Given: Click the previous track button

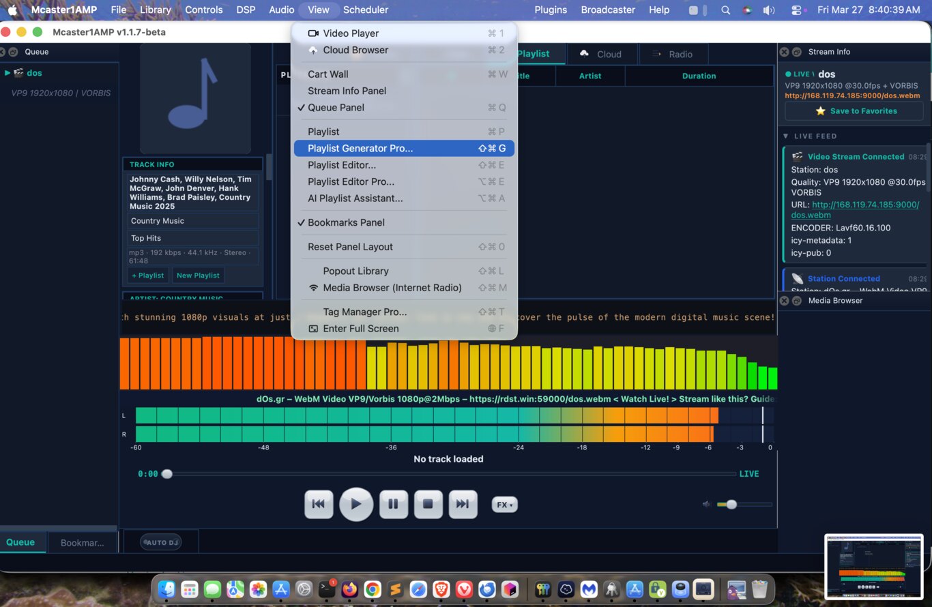Looking at the screenshot, I should point(319,504).
